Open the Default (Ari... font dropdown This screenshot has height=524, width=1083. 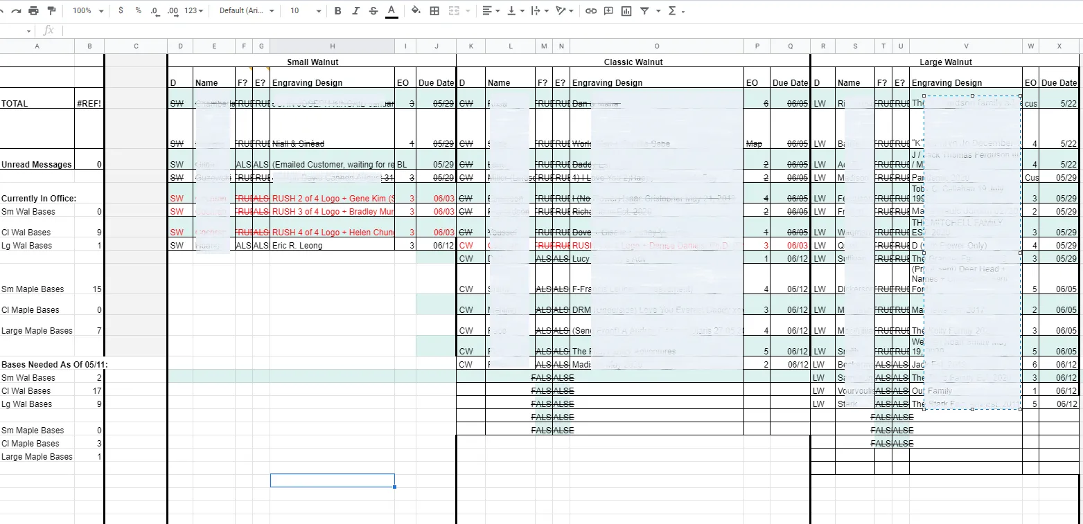(247, 11)
